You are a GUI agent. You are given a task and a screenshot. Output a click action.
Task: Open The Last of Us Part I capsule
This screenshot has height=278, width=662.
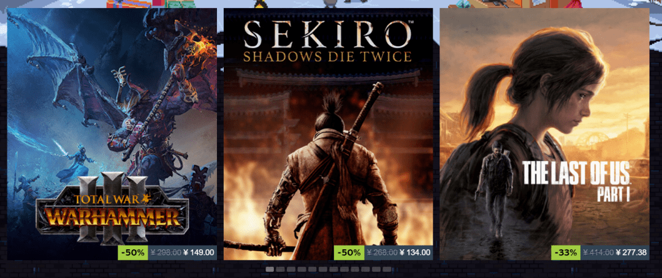[545, 127]
